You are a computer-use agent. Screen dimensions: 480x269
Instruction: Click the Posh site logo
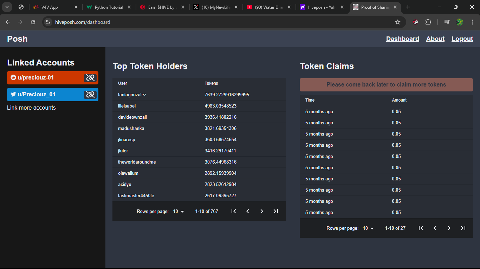coord(17,39)
